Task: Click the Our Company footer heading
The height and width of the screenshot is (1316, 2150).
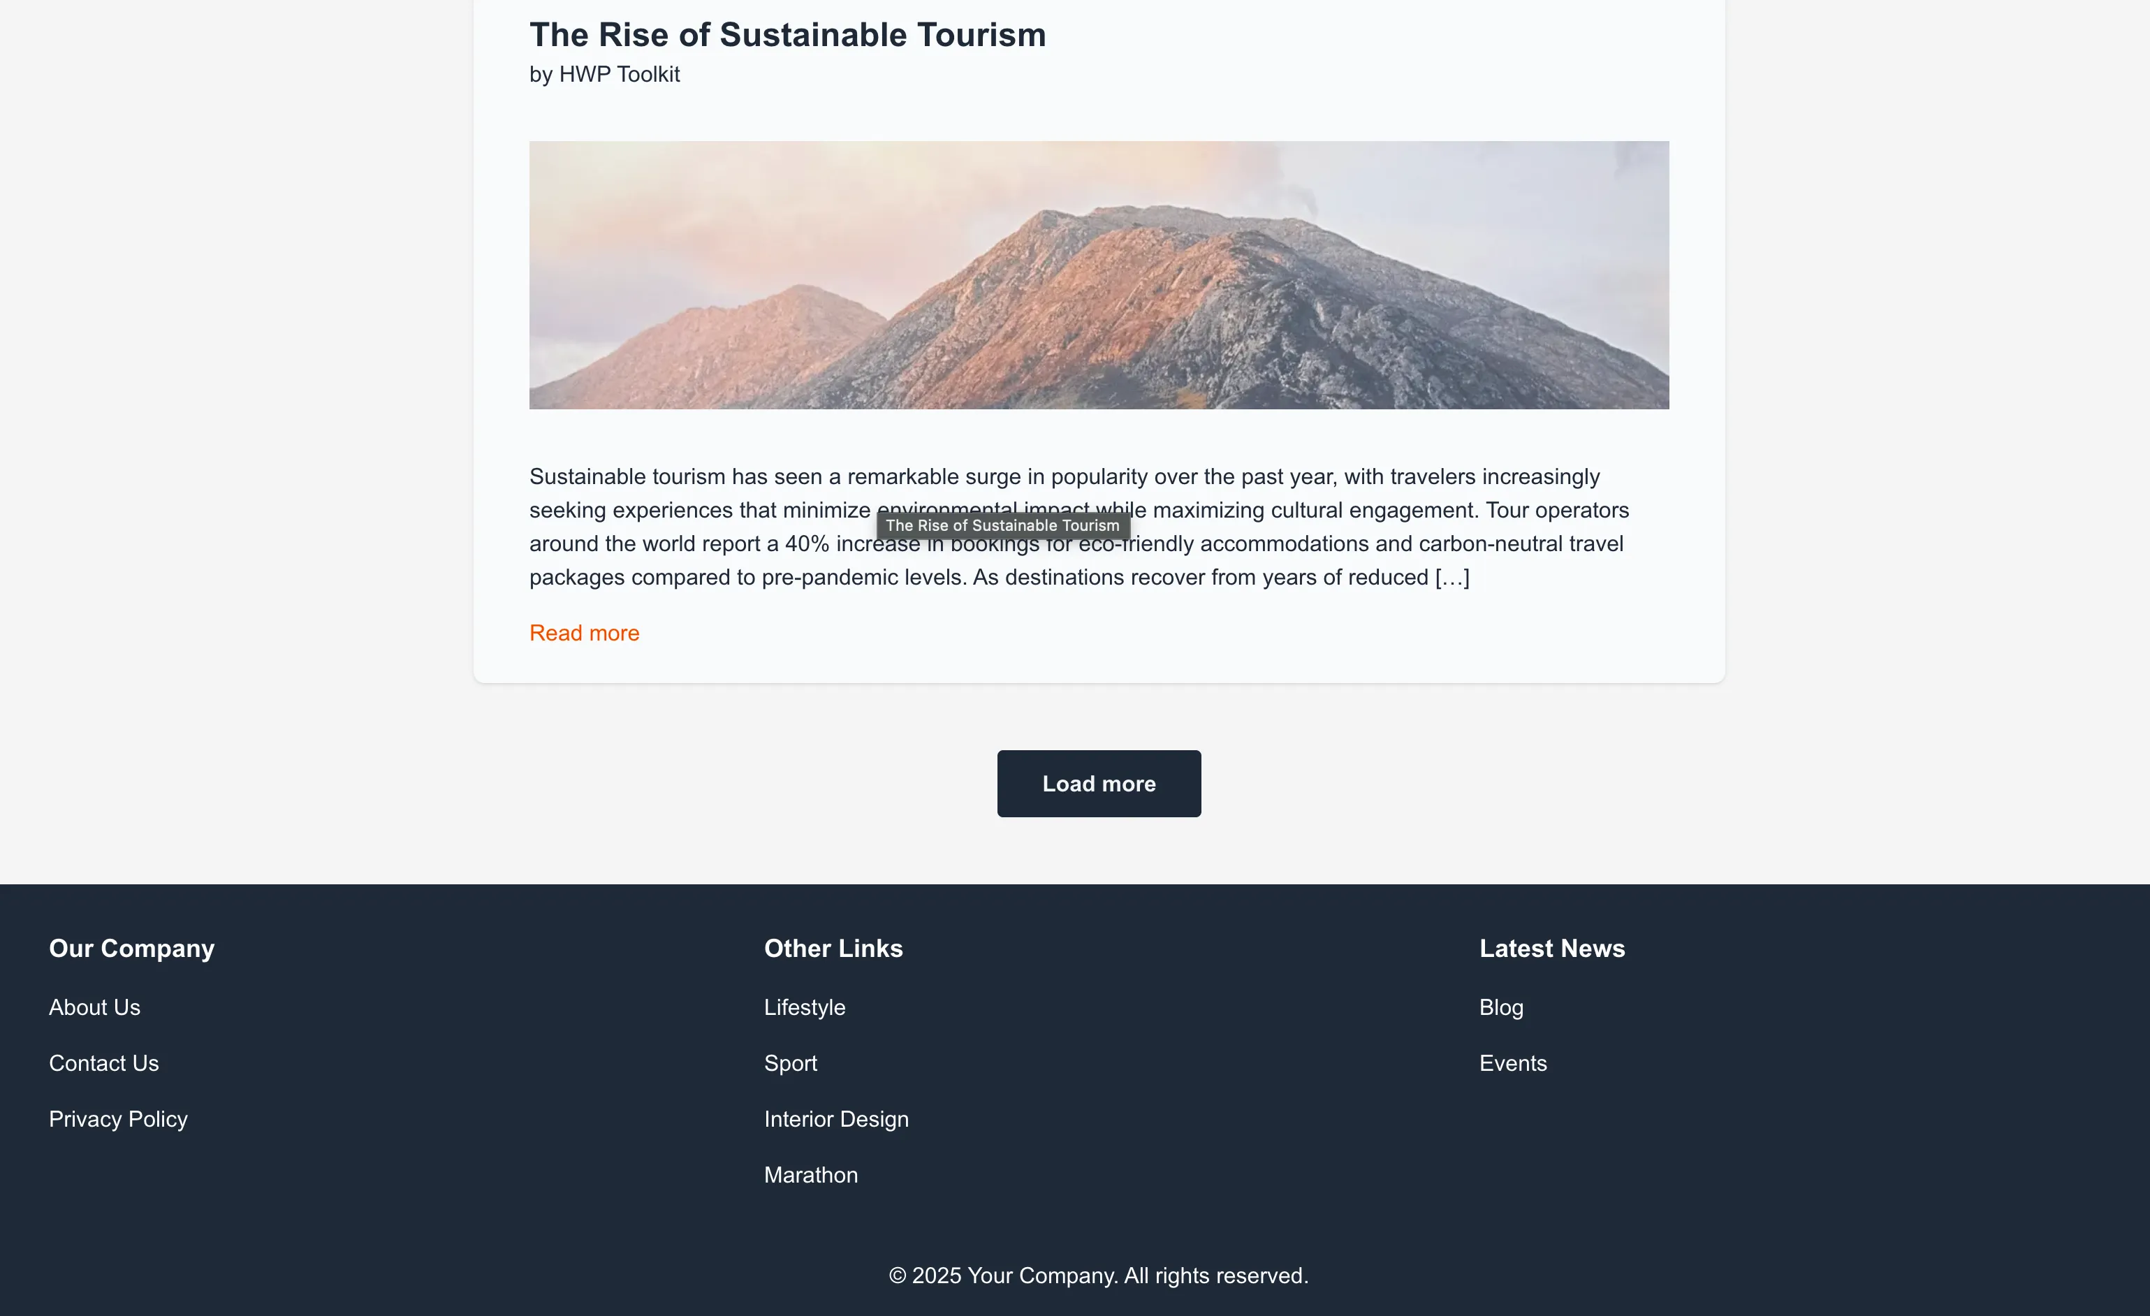Action: 132,948
